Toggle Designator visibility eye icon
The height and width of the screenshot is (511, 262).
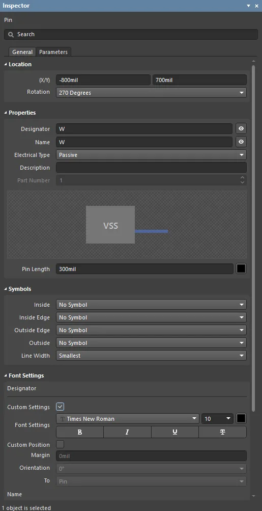[x=241, y=129]
